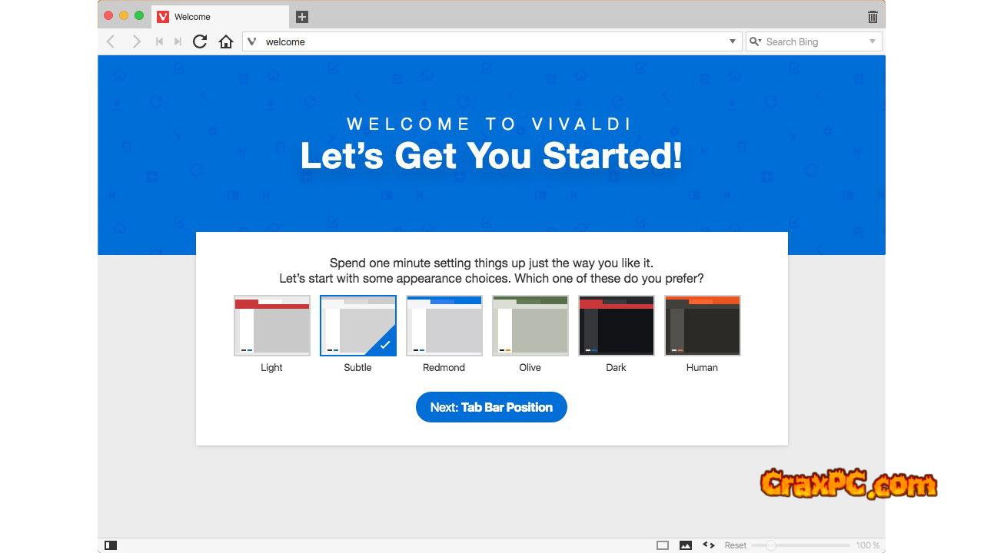Go back using the back arrow
This screenshot has height=553, width=984.
(x=111, y=41)
